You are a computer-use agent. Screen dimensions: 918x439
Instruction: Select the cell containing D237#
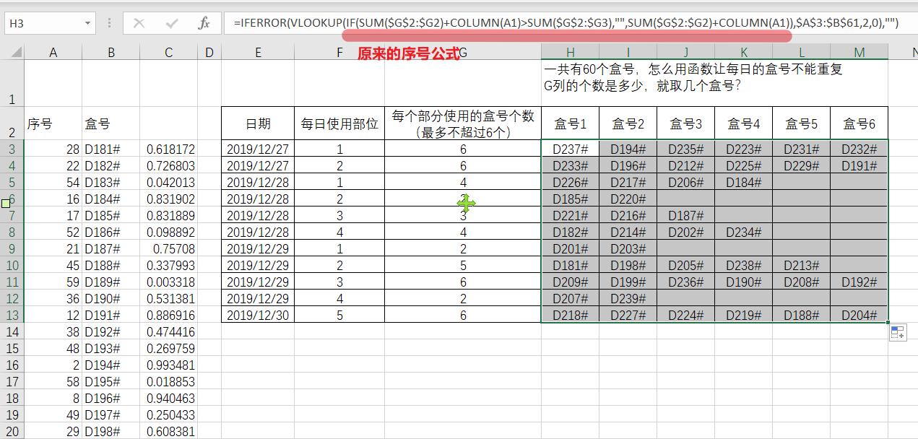(570, 149)
